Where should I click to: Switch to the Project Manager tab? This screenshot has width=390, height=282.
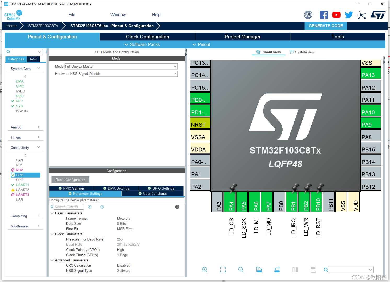[243, 37]
